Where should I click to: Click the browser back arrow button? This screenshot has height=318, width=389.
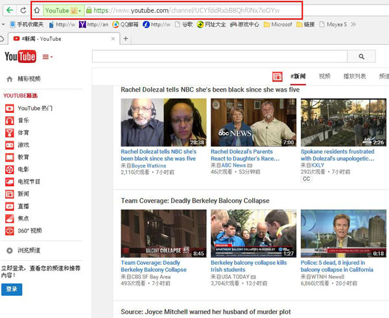(x=10, y=10)
